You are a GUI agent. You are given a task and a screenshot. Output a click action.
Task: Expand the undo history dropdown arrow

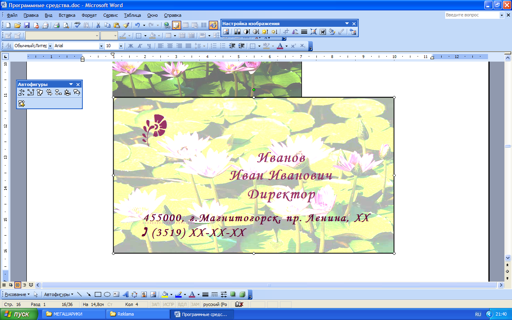144,25
